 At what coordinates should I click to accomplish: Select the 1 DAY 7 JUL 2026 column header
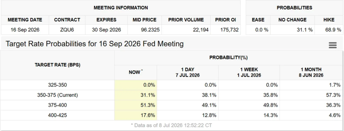click(187, 73)
